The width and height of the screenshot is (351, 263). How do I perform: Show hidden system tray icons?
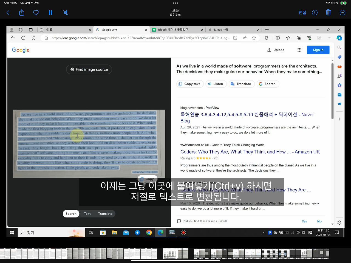[264, 233]
